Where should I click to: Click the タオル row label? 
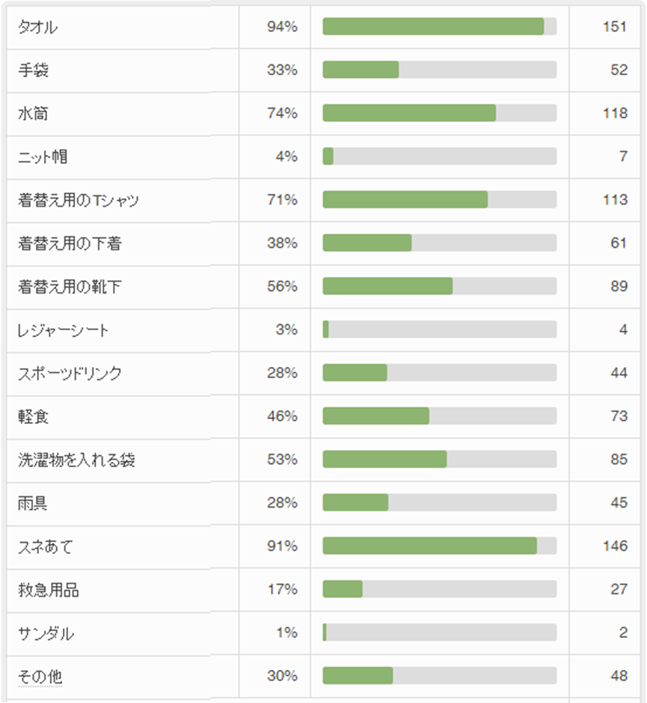pos(37,28)
